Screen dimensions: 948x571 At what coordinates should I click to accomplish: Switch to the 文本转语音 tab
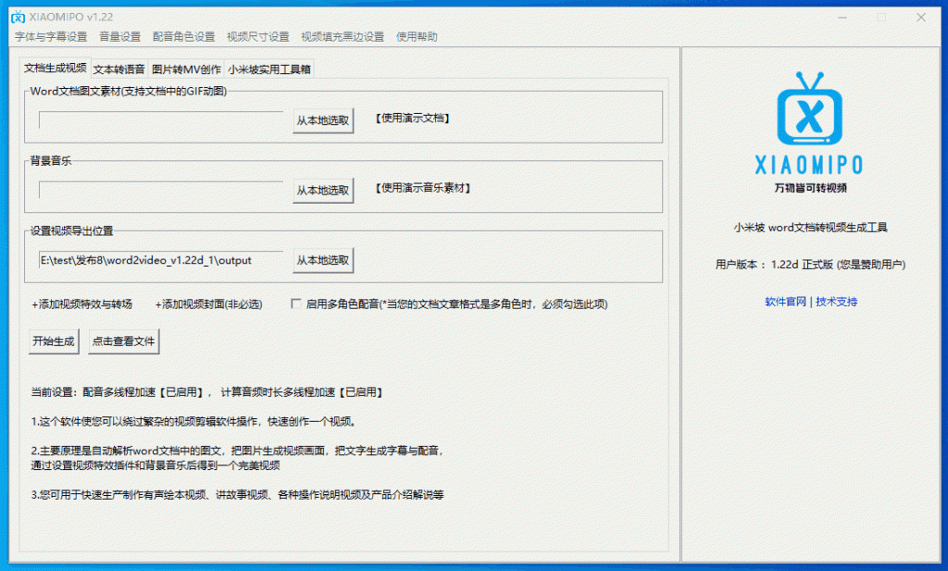click(x=119, y=69)
